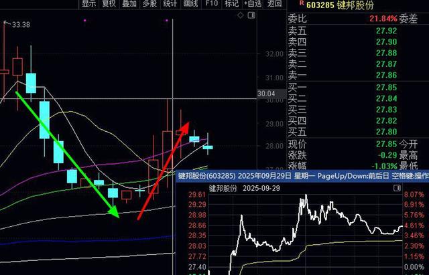
Task: Add stock via +自选 button
Action: pyautogui.click(x=253, y=3)
